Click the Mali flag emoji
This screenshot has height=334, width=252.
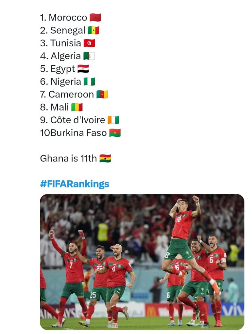pos(77,107)
